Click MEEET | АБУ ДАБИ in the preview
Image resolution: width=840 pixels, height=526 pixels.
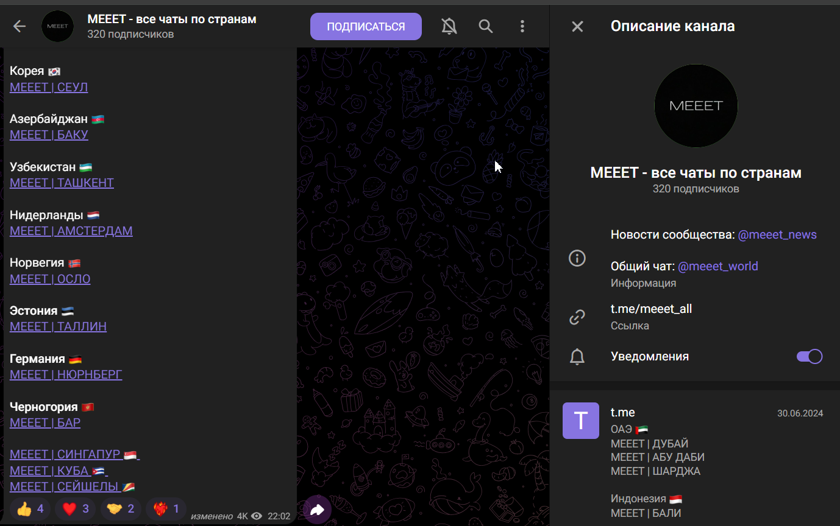tap(658, 457)
